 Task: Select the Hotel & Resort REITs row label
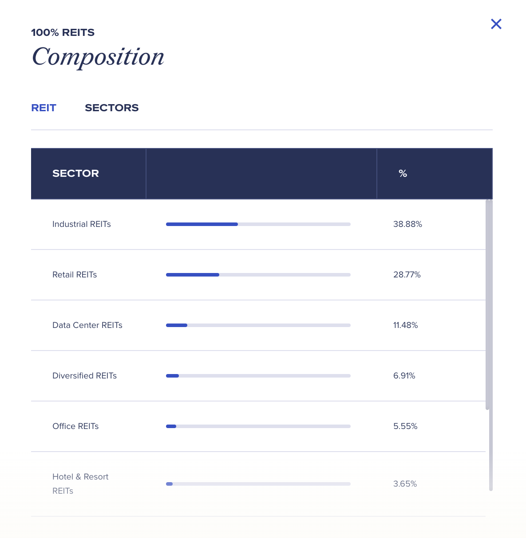(x=80, y=484)
